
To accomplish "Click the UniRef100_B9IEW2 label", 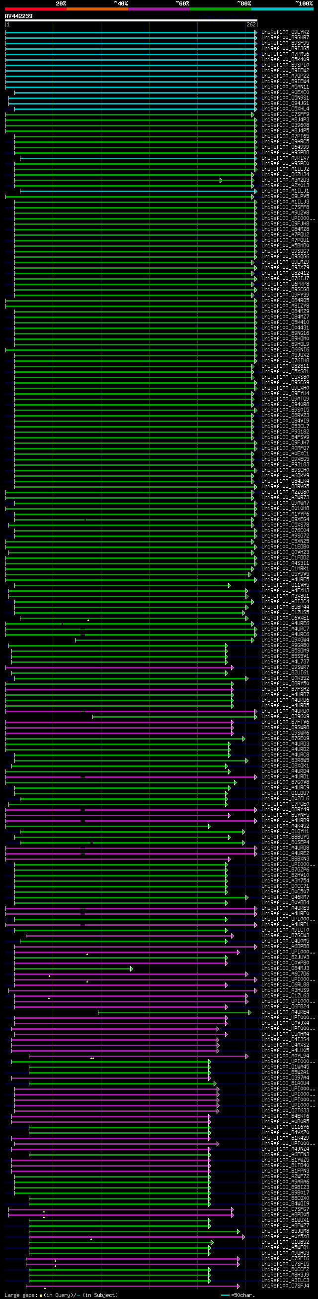I will tap(285, 71).
